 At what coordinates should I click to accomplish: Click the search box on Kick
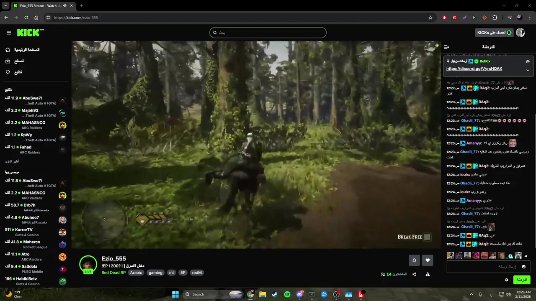(268, 33)
